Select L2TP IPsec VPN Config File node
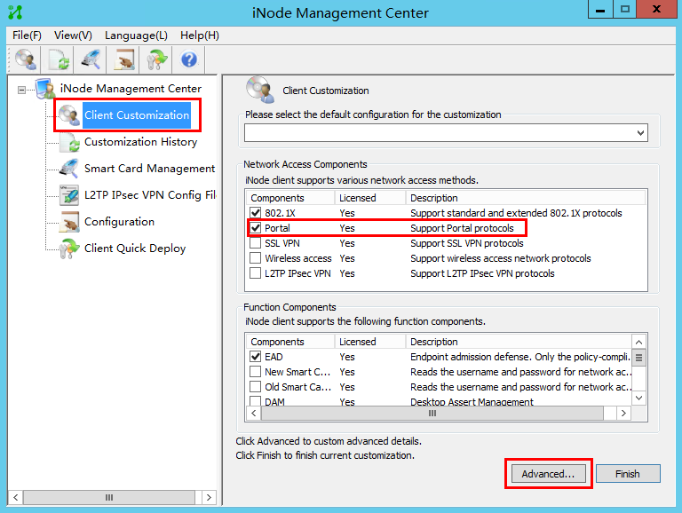The width and height of the screenshot is (682, 513). (150, 194)
